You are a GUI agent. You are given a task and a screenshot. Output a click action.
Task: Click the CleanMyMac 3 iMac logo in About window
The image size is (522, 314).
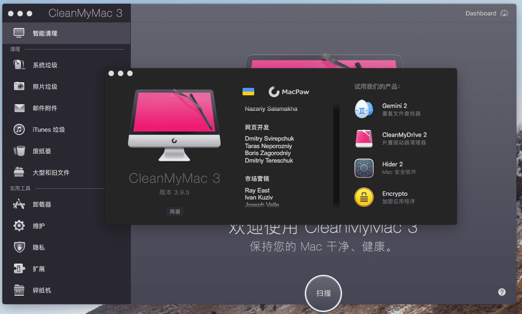(174, 125)
